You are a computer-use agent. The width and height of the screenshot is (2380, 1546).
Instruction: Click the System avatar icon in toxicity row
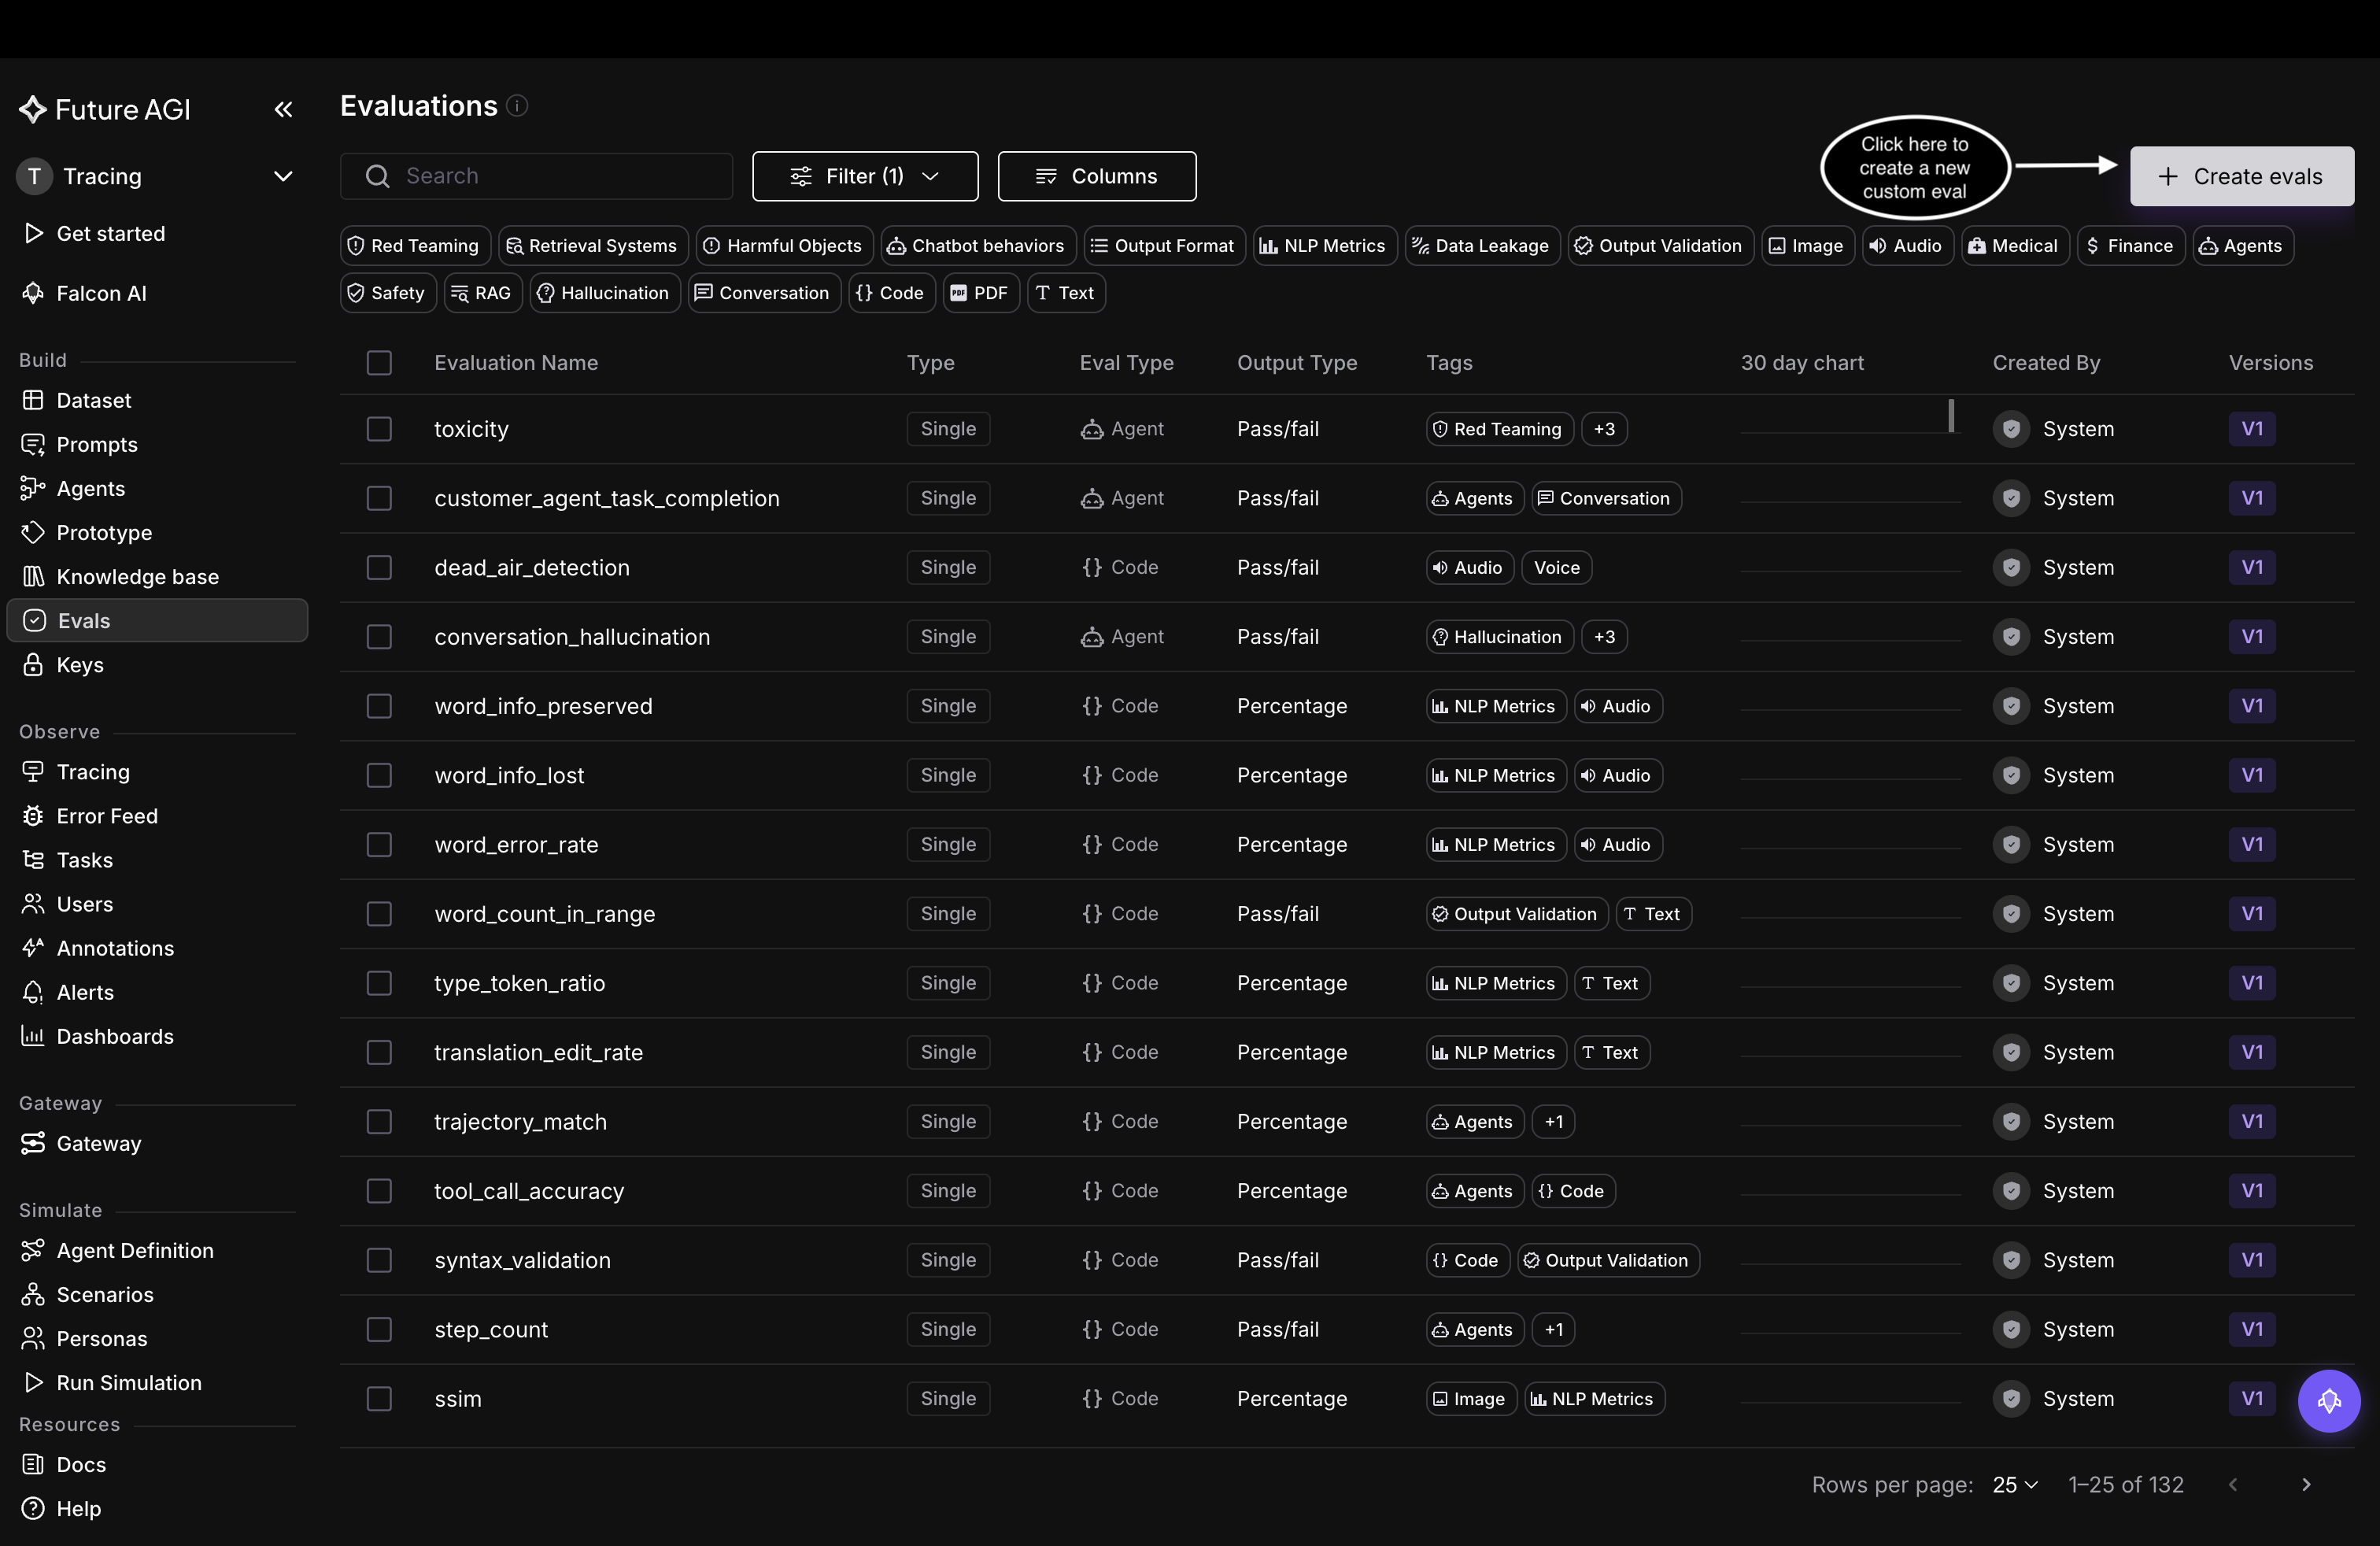pyautogui.click(x=2011, y=428)
